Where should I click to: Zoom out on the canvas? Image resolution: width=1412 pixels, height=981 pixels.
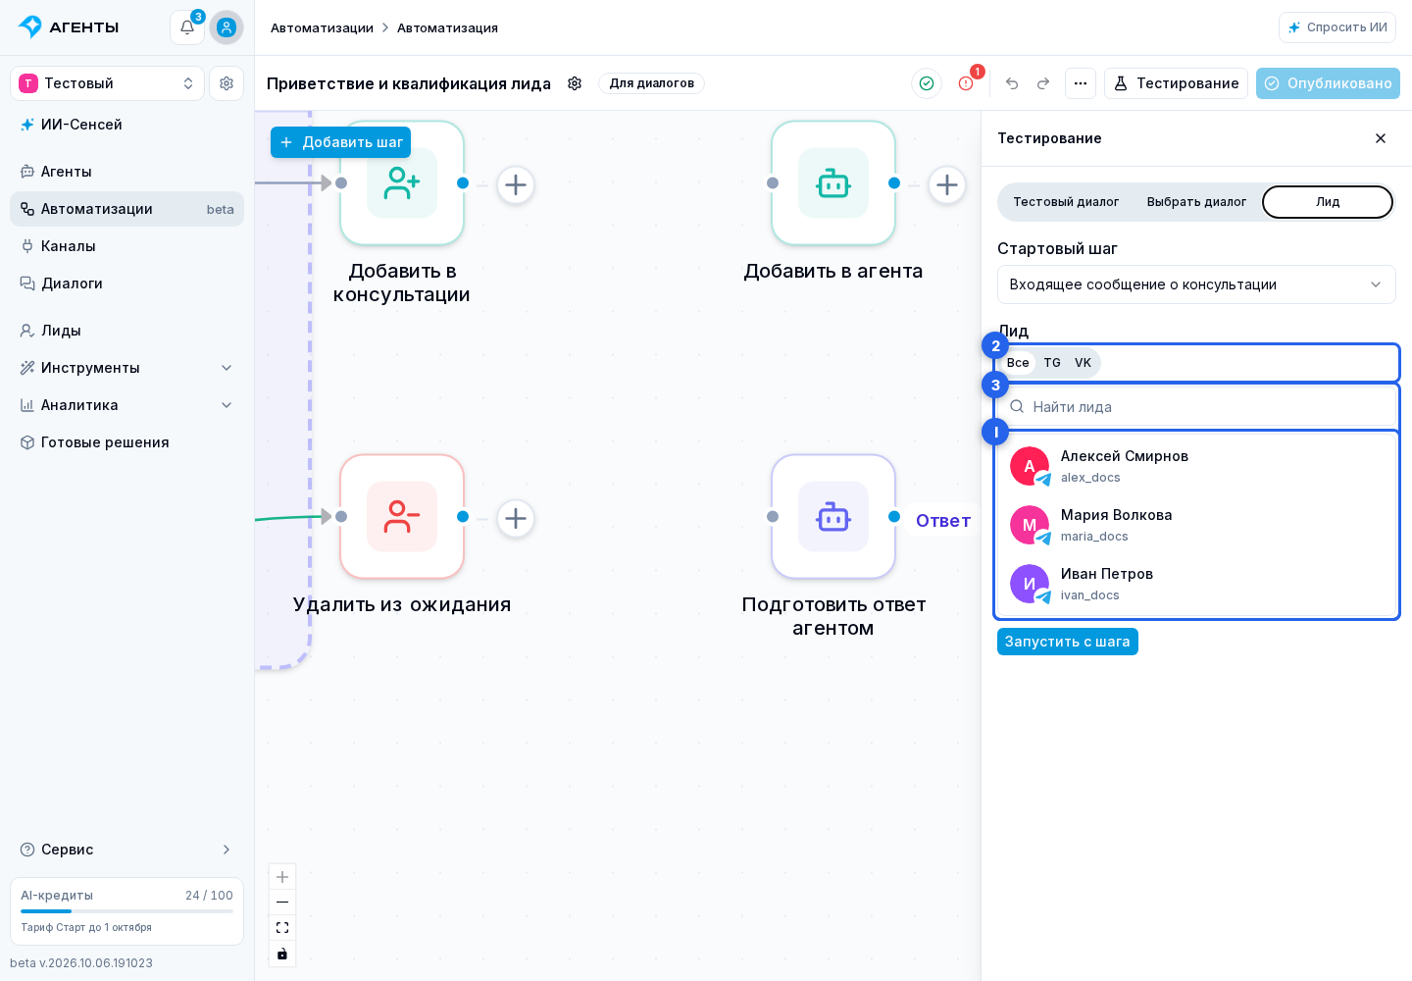[282, 903]
